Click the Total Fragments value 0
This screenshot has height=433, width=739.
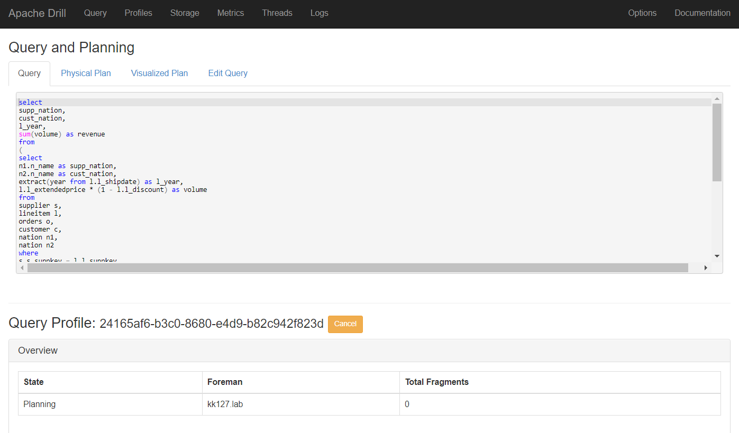click(x=560, y=404)
